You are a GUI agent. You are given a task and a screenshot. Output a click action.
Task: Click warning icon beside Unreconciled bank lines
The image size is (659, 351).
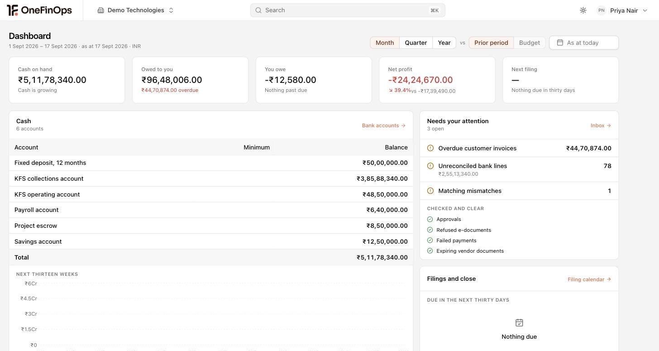pyautogui.click(x=430, y=166)
